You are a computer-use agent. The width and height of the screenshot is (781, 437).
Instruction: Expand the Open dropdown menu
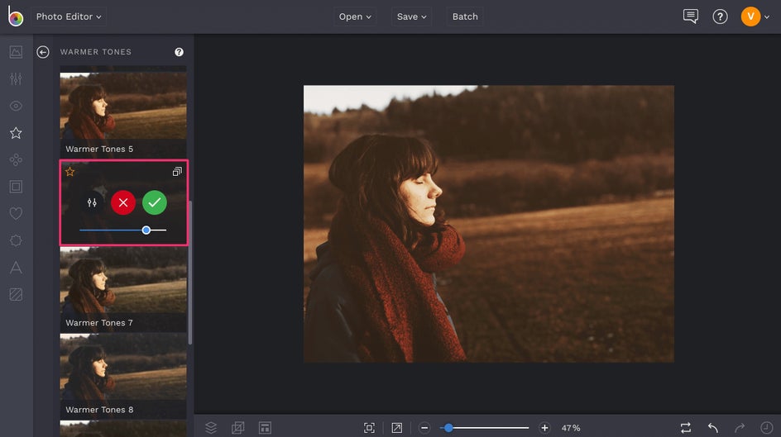click(355, 17)
